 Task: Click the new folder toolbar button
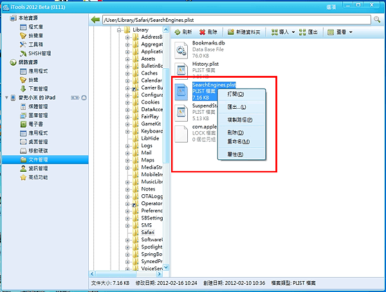tap(244, 32)
